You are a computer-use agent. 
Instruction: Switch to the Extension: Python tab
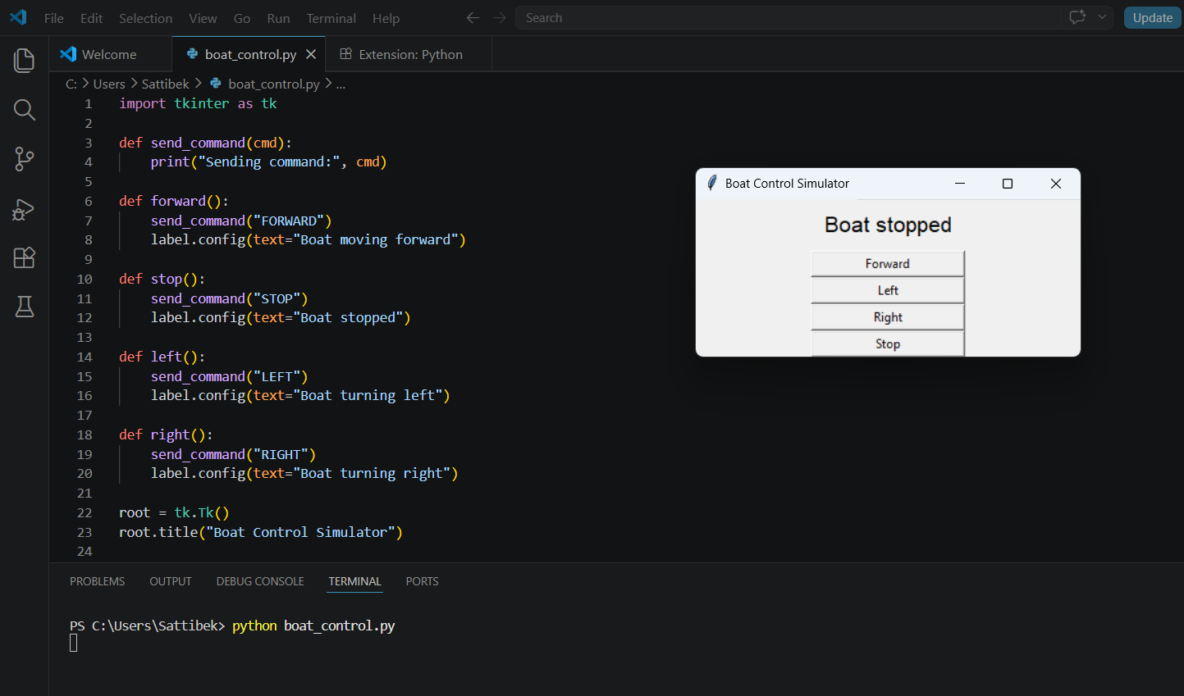pyautogui.click(x=401, y=54)
